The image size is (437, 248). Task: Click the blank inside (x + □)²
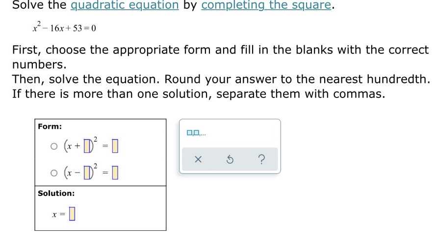pyautogui.click(x=86, y=146)
